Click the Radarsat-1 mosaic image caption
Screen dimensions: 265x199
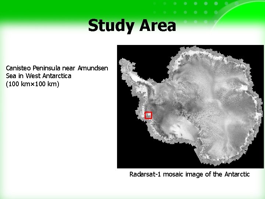point(190,174)
